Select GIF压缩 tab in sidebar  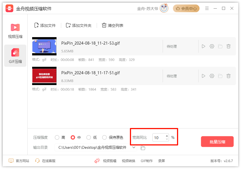(15, 56)
